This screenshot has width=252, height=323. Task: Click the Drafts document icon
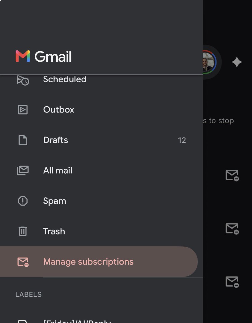[x=23, y=140]
